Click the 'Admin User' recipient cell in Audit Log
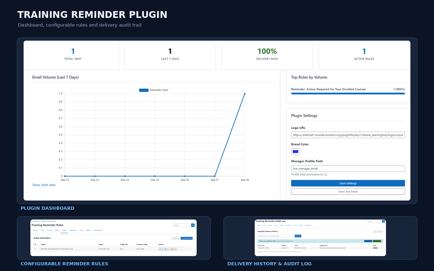Viewport: 434px width, 271px height. 284,248
